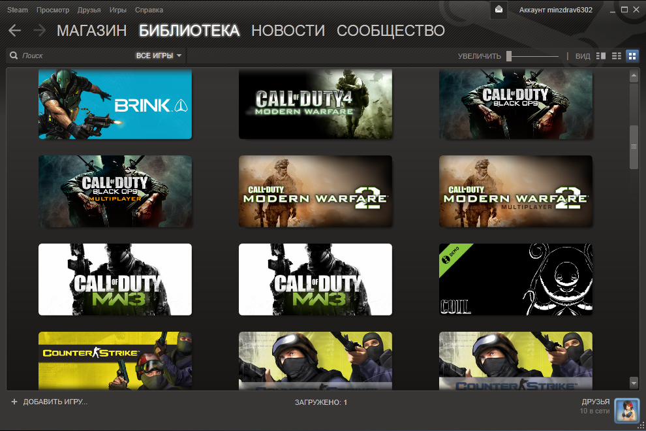The width and height of the screenshot is (646, 431).
Task: Switch to list view icon
Action: tap(617, 56)
